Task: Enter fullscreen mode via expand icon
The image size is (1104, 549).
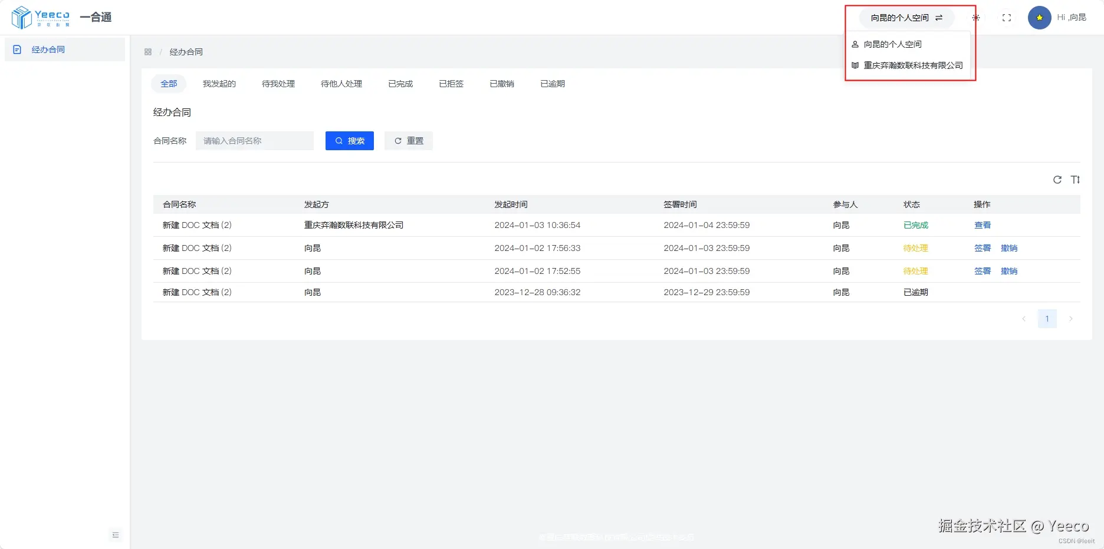Action: [x=1007, y=18]
